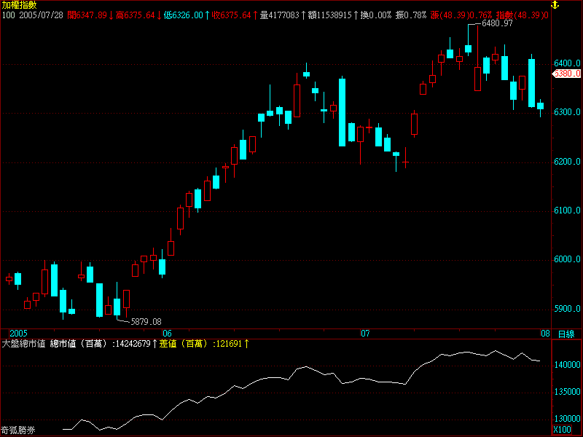This screenshot has width=583, height=437.
Task: Click the 總市值（百萬）:14242679 readout
Action: 103,344
